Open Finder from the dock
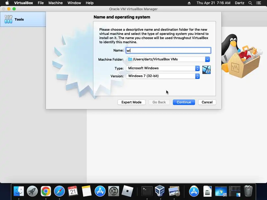267x200 pixels. coord(19,191)
